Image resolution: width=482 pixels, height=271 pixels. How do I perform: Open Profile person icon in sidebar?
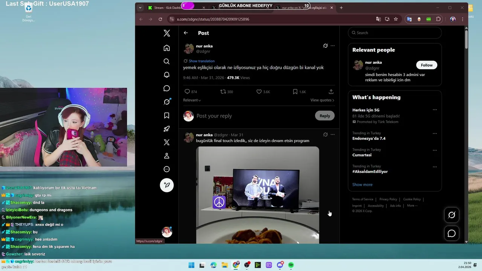point(167,156)
